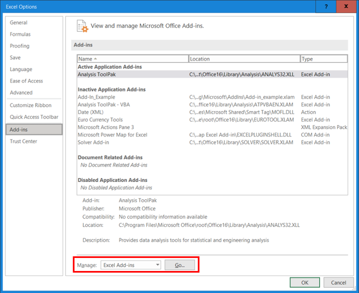Click the Action type cell

pyautogui.click(x=308, y=112)
